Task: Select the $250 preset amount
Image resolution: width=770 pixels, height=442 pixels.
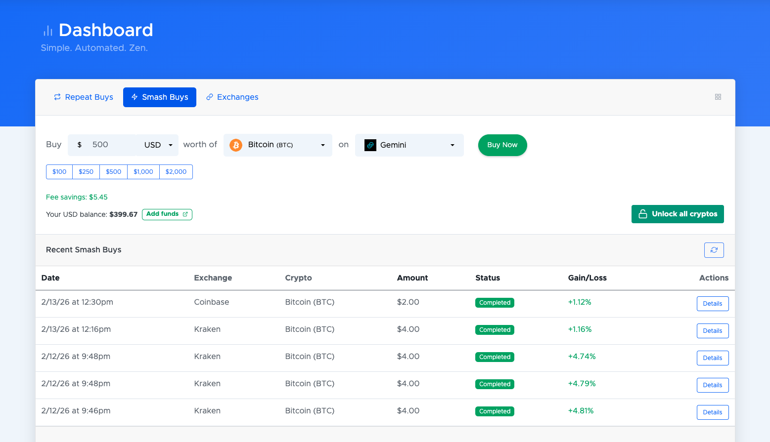Action: (86, 172)
